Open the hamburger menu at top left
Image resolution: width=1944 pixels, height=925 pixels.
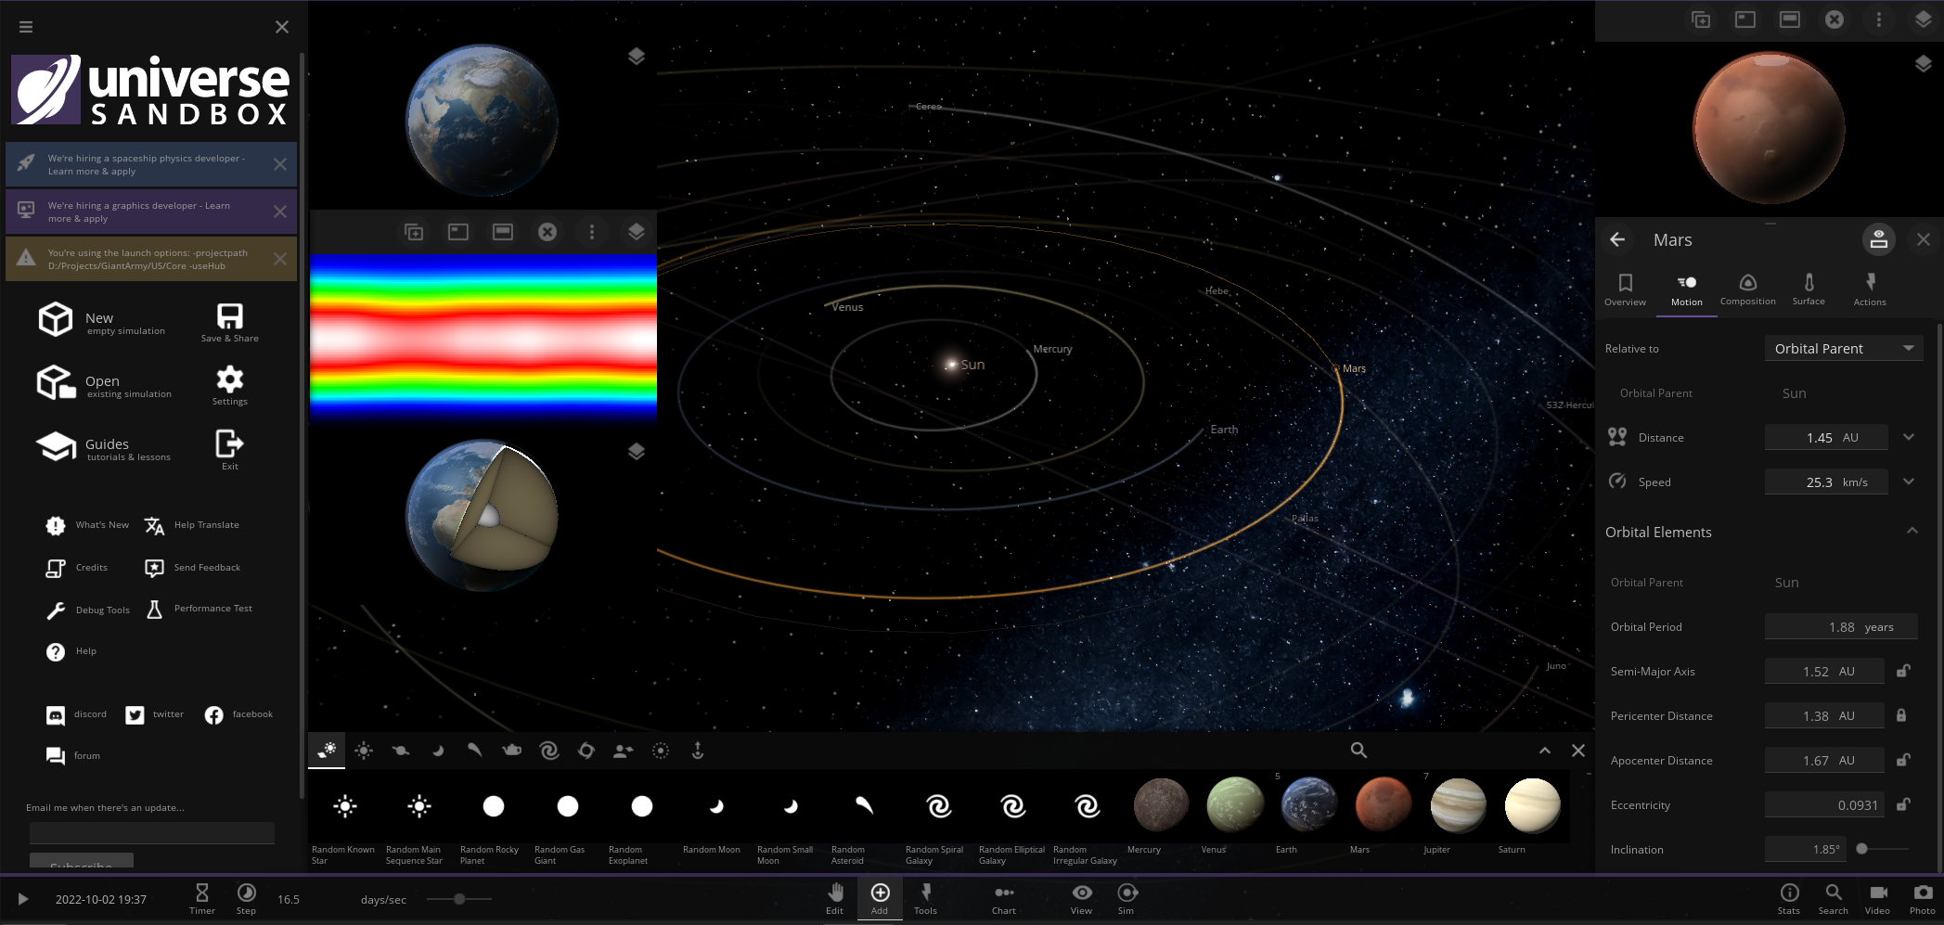(x=26, y=27)
